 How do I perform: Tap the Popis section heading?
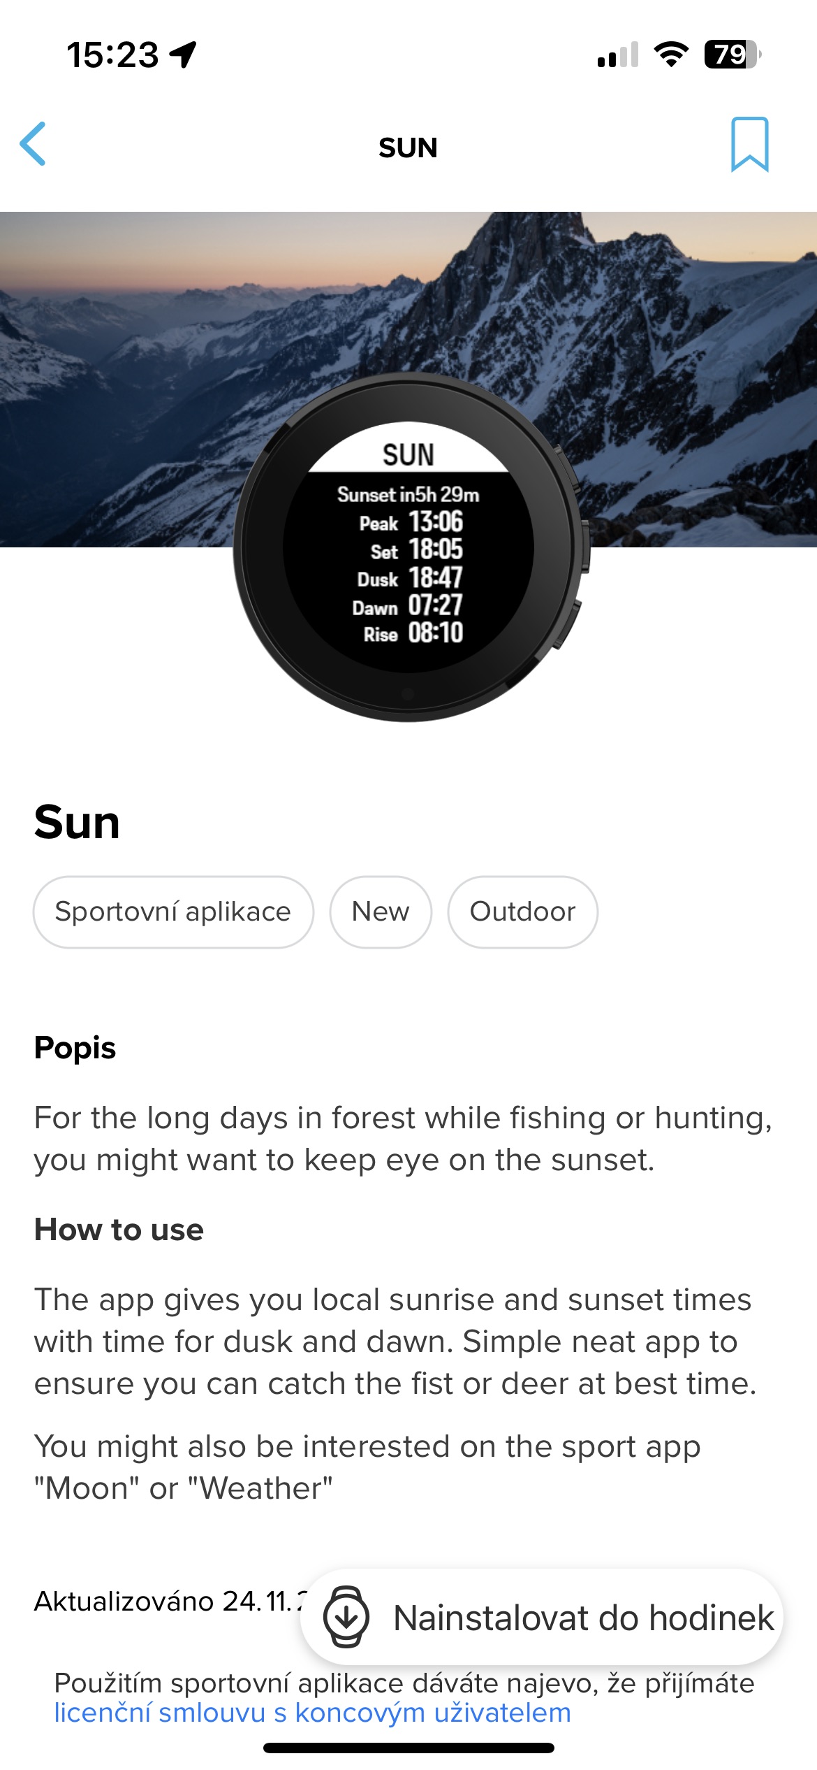click(x=75, y=1048)
